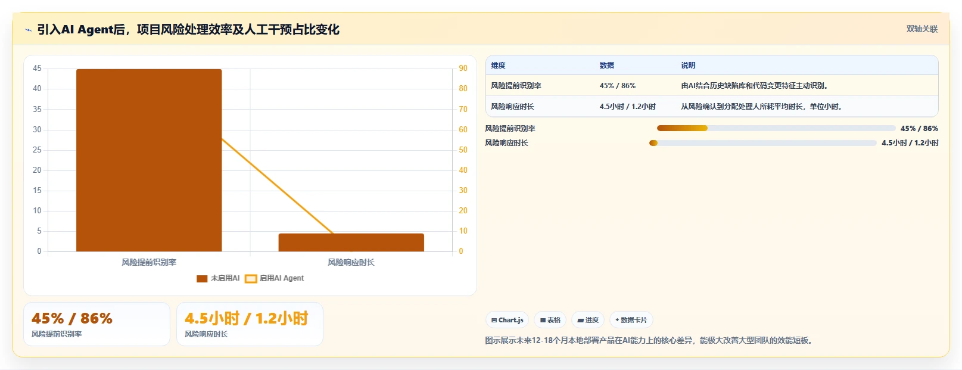Click the description starting 由AI结合历史缺陷库
962x370 pixels.
pyautogui.click(x=755, y=86)
